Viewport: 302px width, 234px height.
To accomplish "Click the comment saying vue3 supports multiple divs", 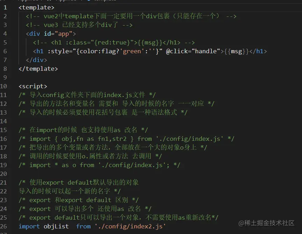I will [x=79, y=25].
